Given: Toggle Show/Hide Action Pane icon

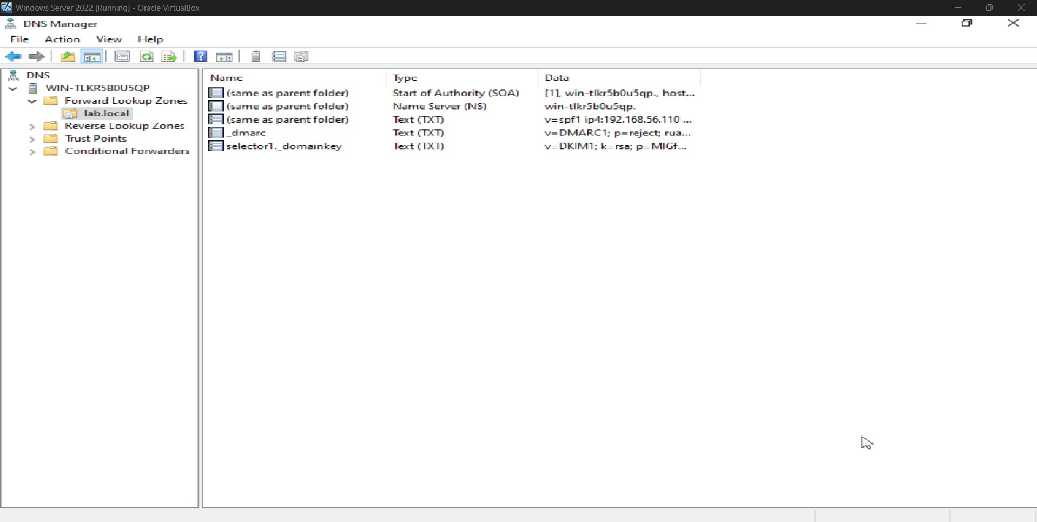Looking at the screenshot, I should (224, 56).
